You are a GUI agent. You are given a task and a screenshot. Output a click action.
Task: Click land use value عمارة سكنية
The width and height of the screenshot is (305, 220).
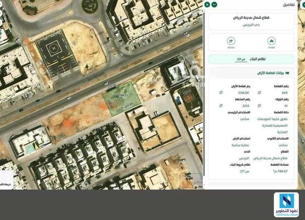pos(240,145)
